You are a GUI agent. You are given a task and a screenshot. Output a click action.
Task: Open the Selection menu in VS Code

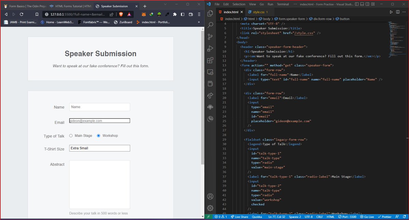(239, 4)
